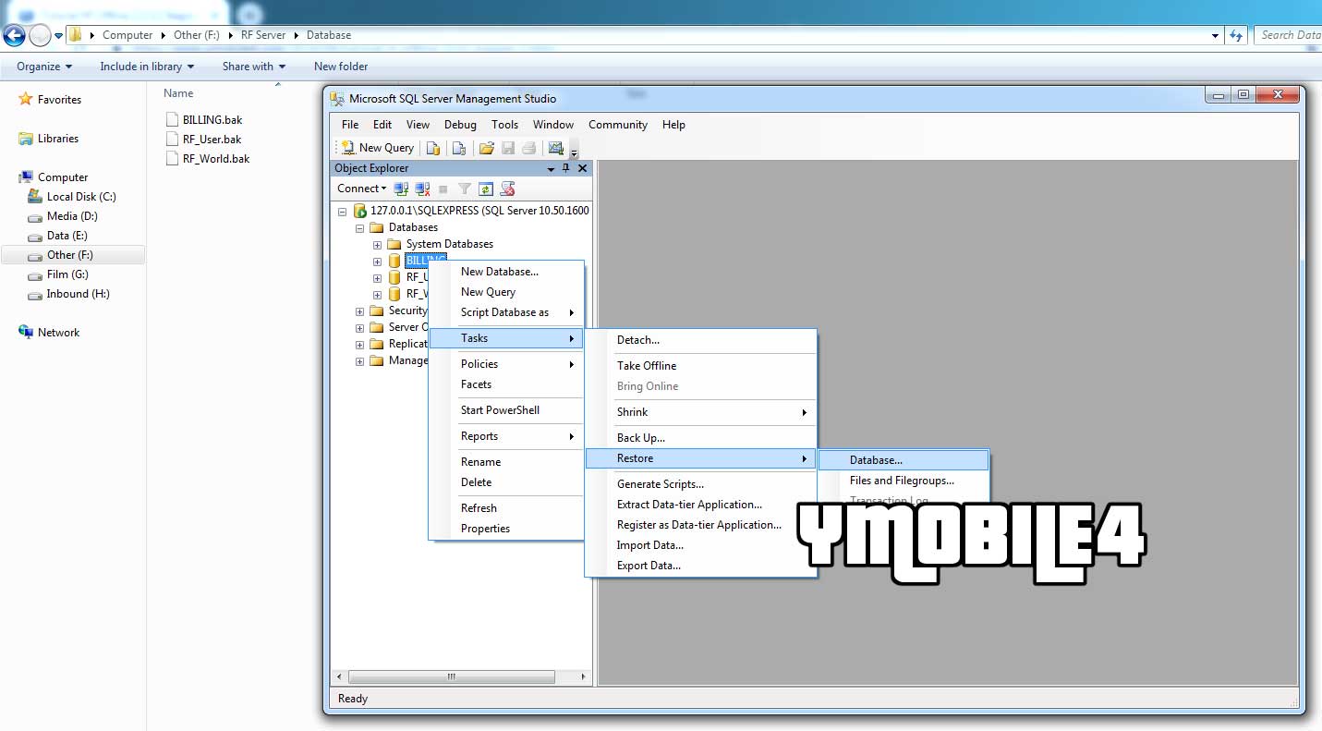
Task: Click the Security folder icon in the tree
Action: [376, 311]
